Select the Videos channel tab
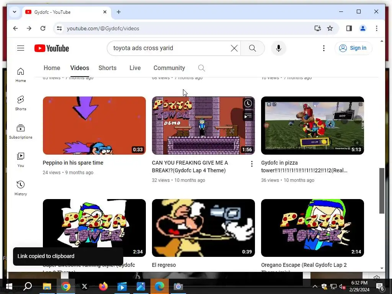This screenshot has height=294, width=392. (80, 68)
